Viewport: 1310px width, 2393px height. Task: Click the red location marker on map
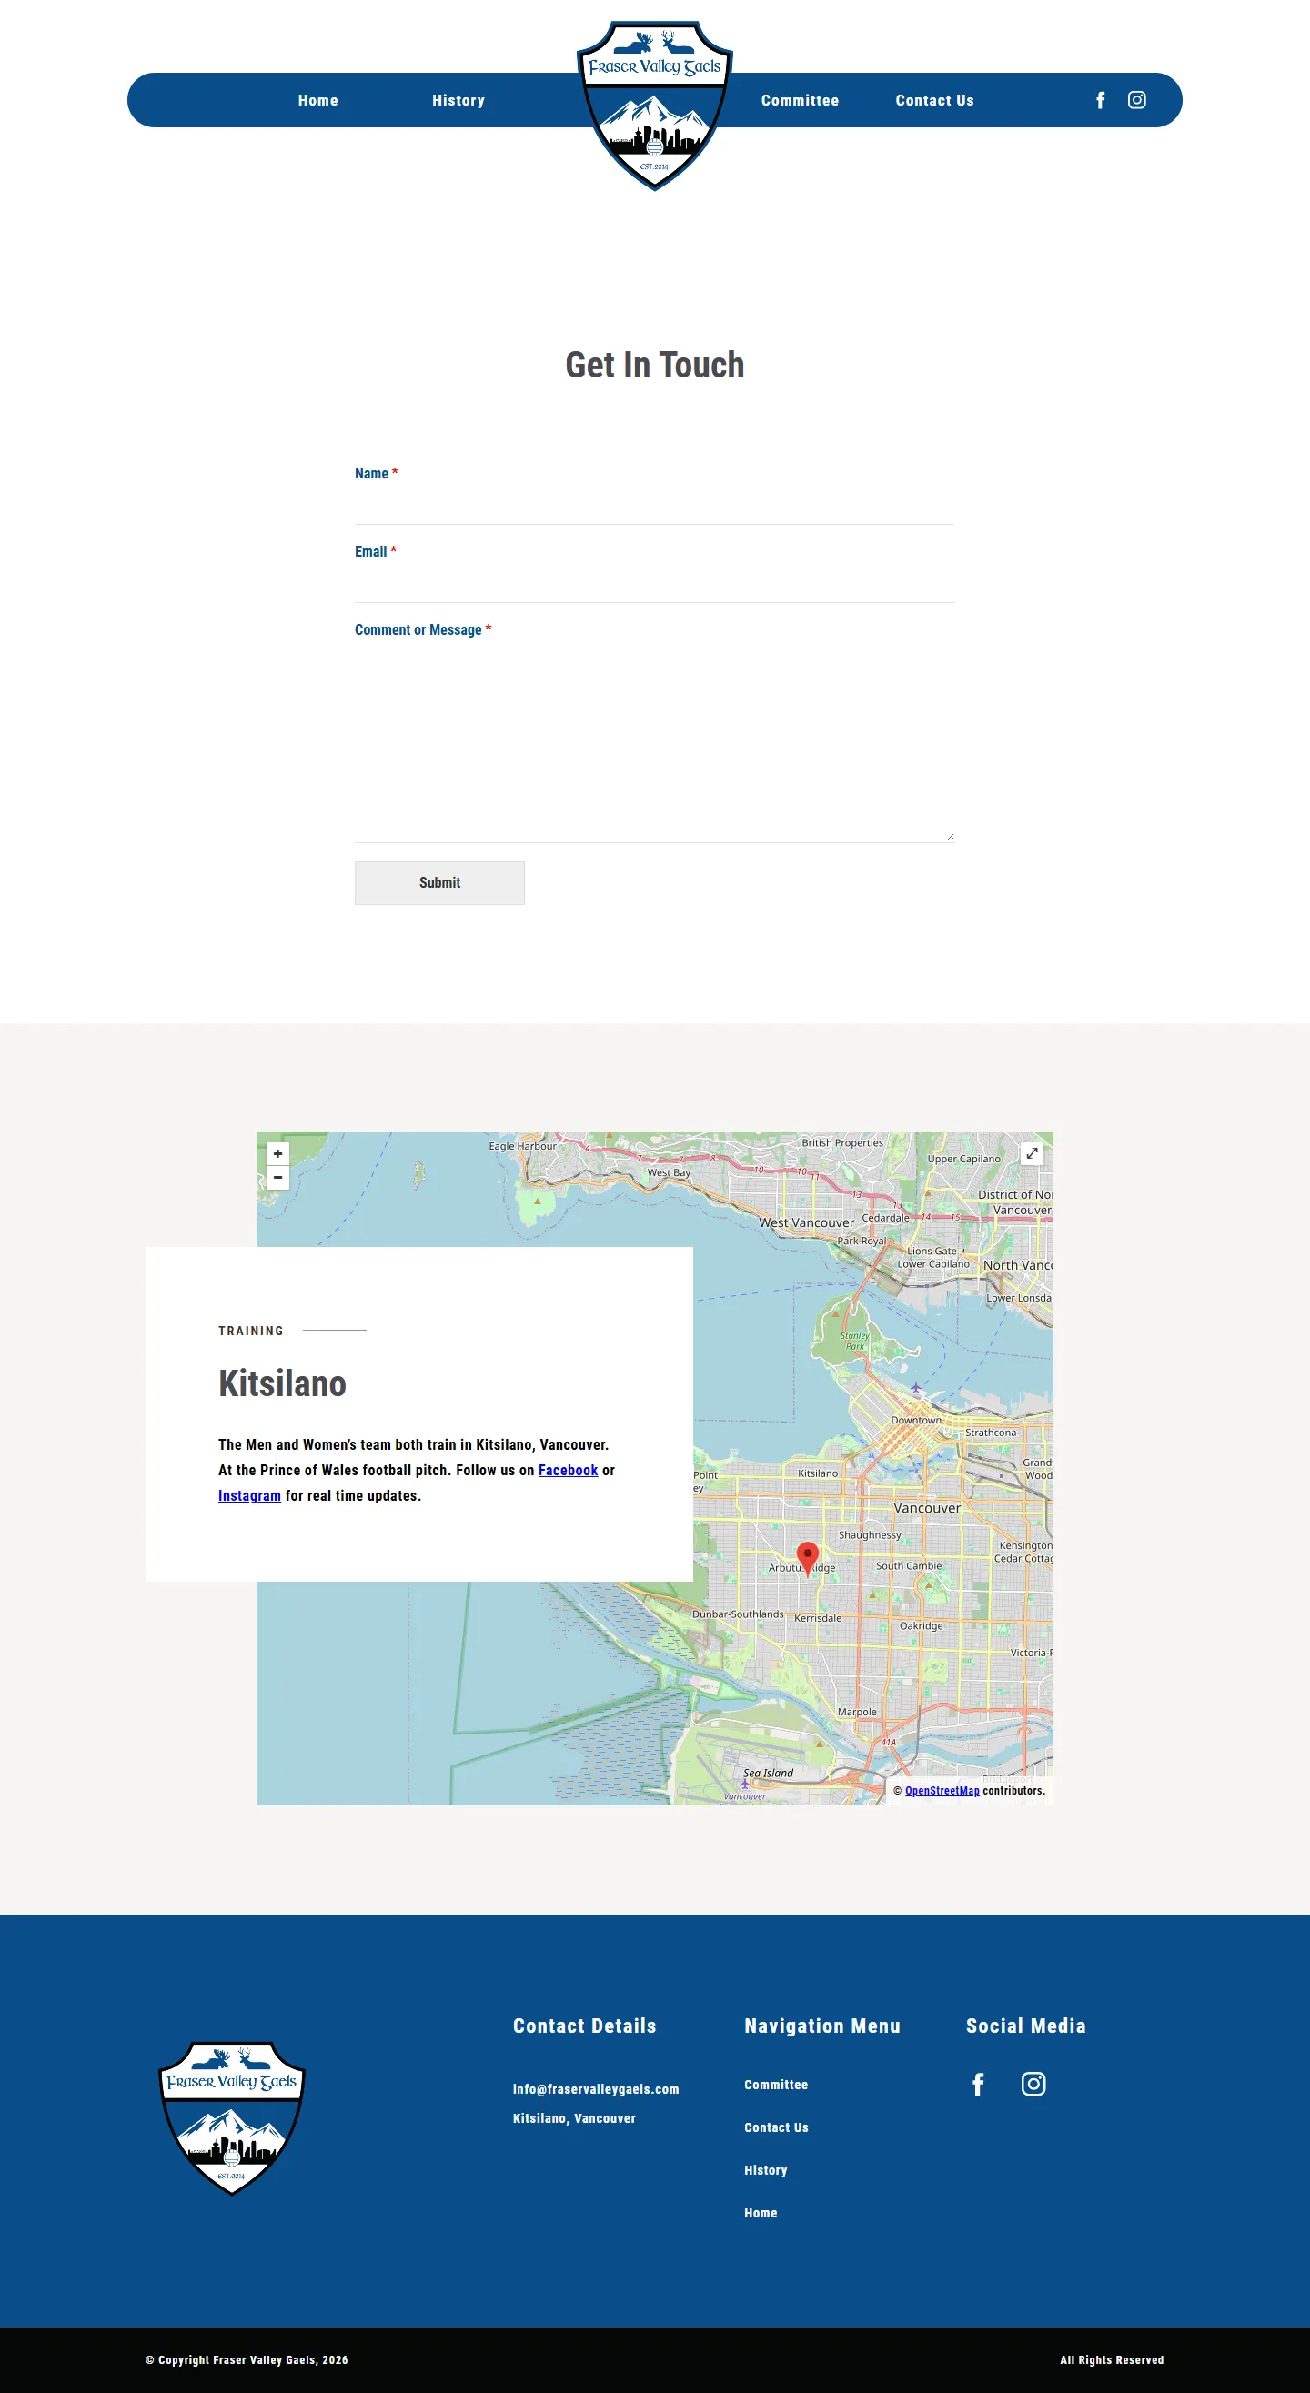pos(807,1558)
